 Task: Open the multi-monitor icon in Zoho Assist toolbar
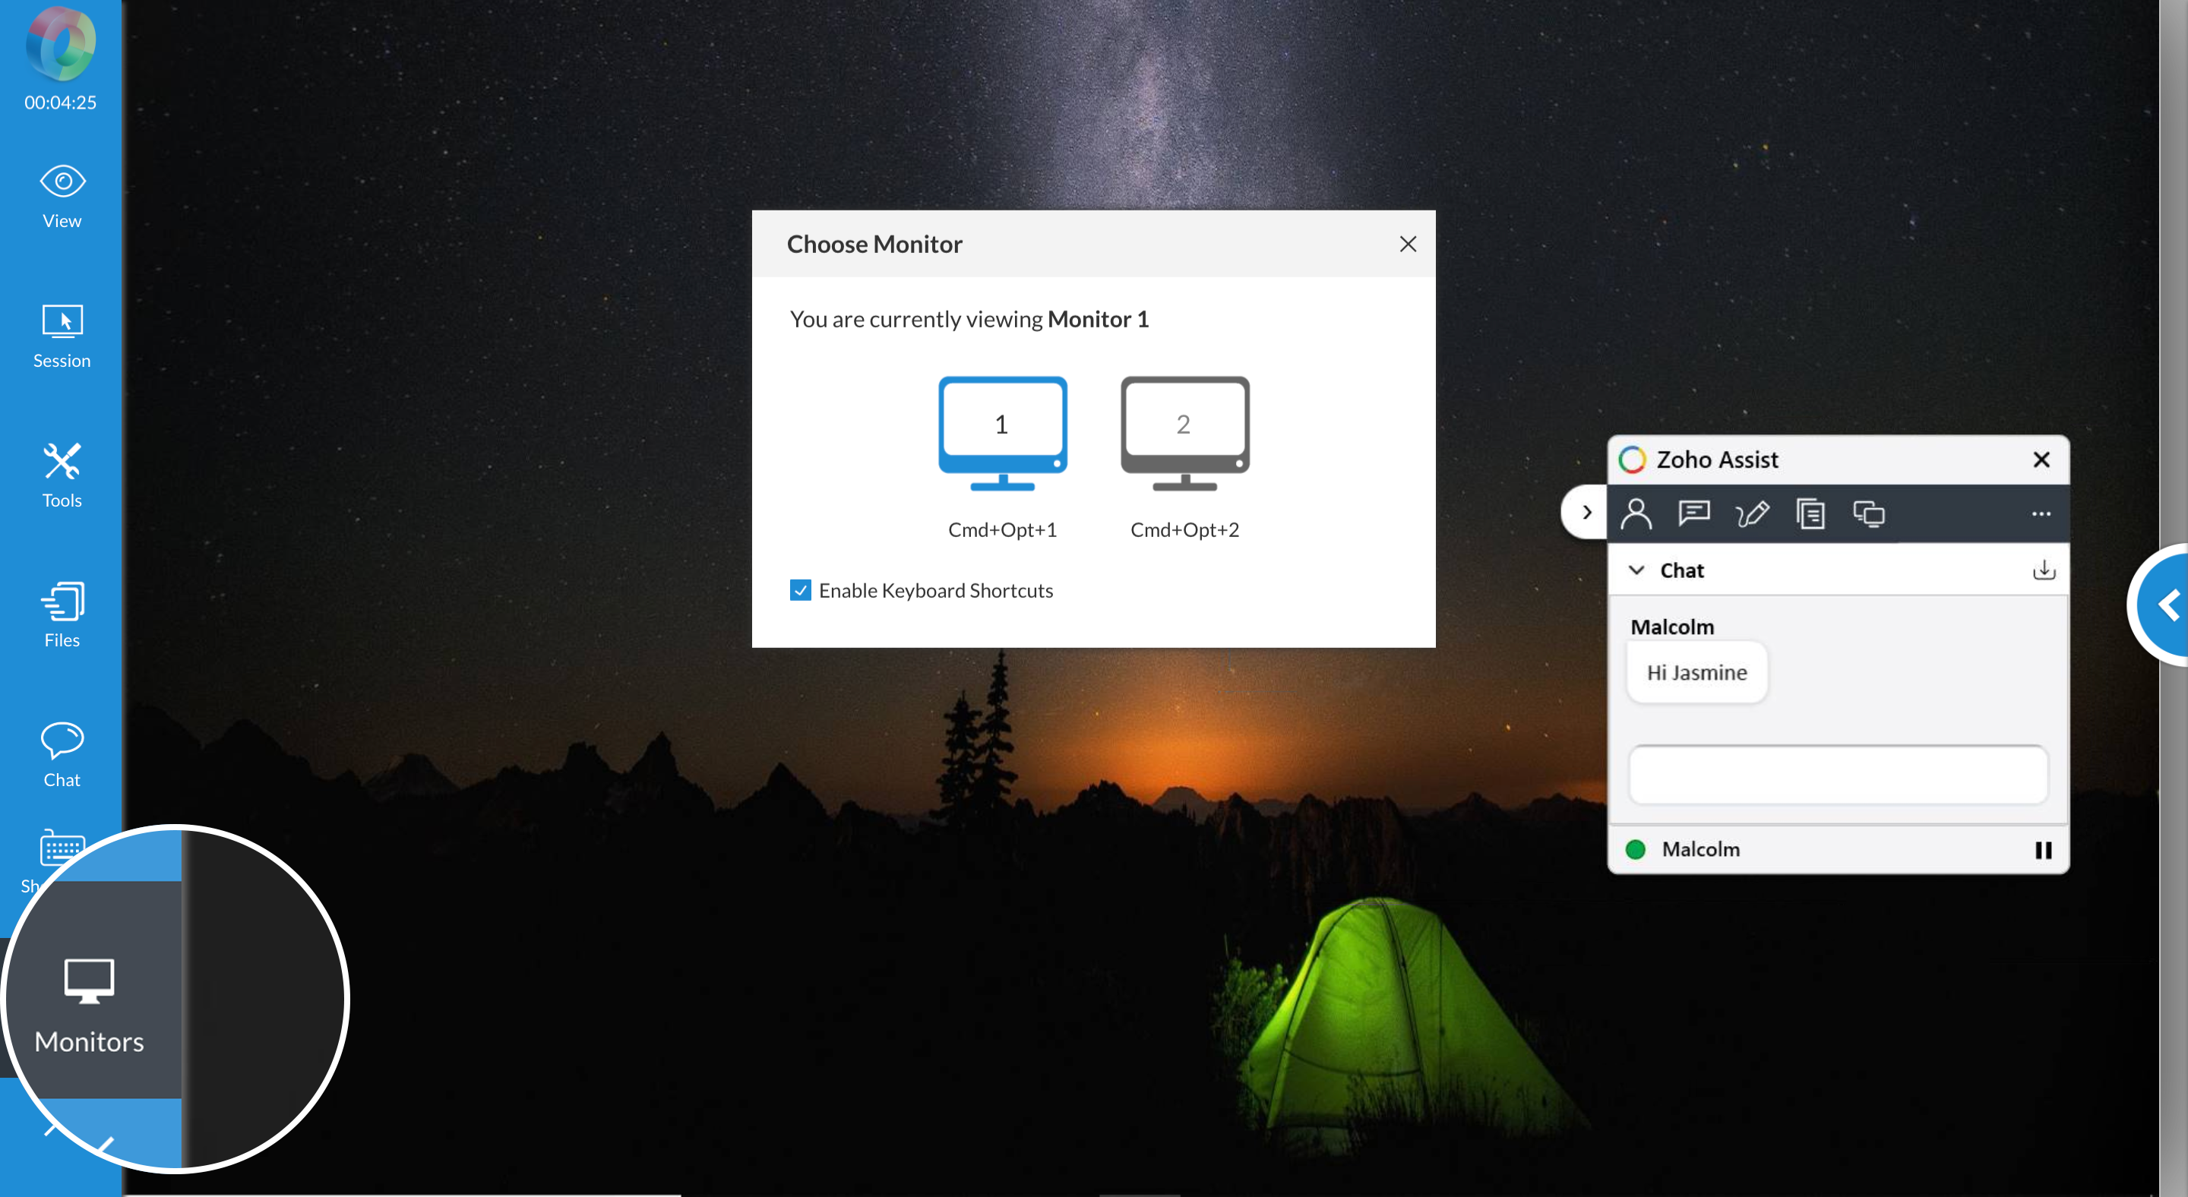tap(1869, 513)
